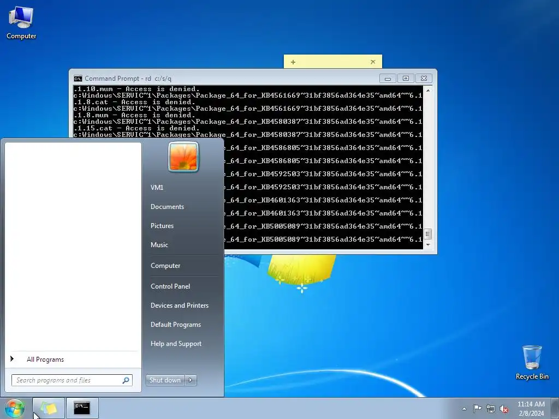Viewport: 559px width, 419px height.
Task: Open Documents from Start menu
Action: [x=167, y=207]
